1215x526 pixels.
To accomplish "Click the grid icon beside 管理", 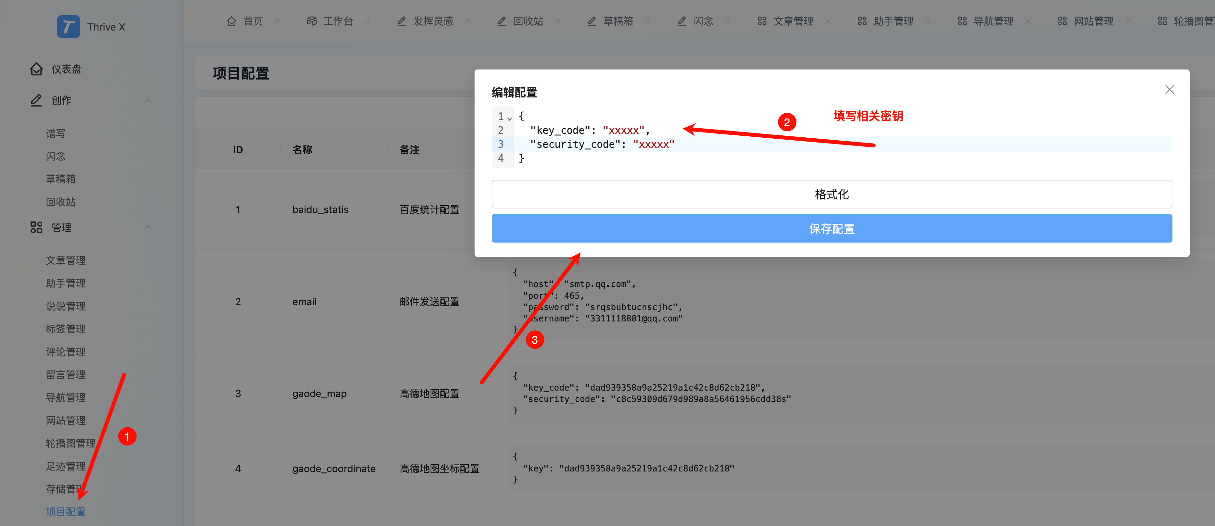I will (x=36, y=228).
